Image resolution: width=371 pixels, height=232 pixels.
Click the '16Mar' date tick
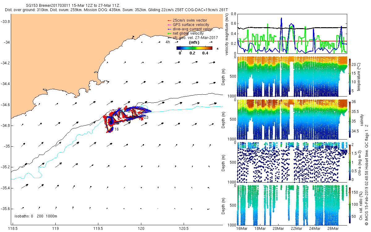click(x=242, y=229)
